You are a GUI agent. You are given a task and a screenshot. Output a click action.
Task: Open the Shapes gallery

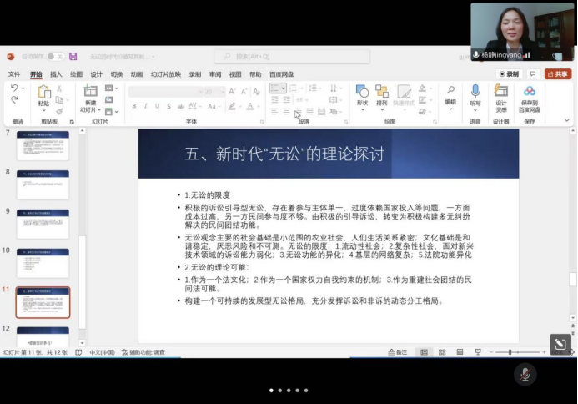pyautogui.click(x=362, y=94)
